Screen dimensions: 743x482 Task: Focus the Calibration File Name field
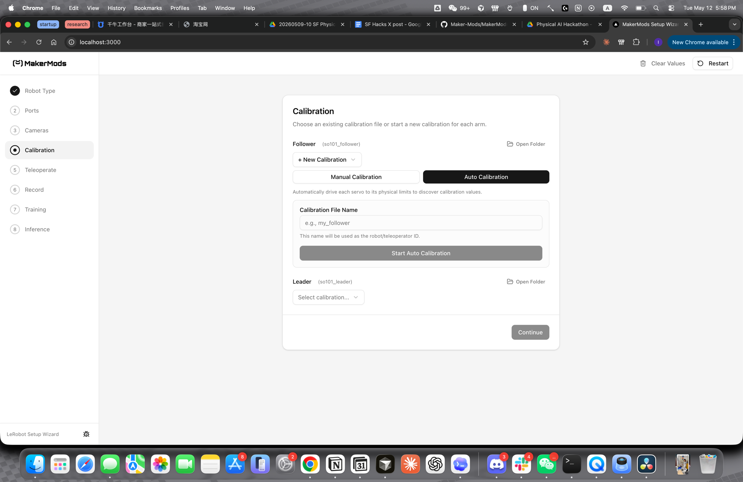pyautogui.click(x=421, y=223)
